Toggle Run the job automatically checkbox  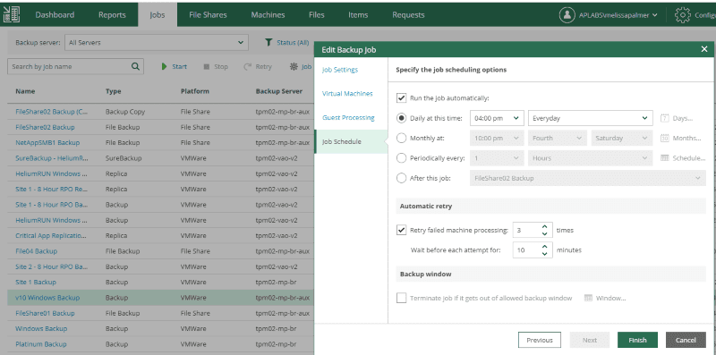tap(401, 97)
